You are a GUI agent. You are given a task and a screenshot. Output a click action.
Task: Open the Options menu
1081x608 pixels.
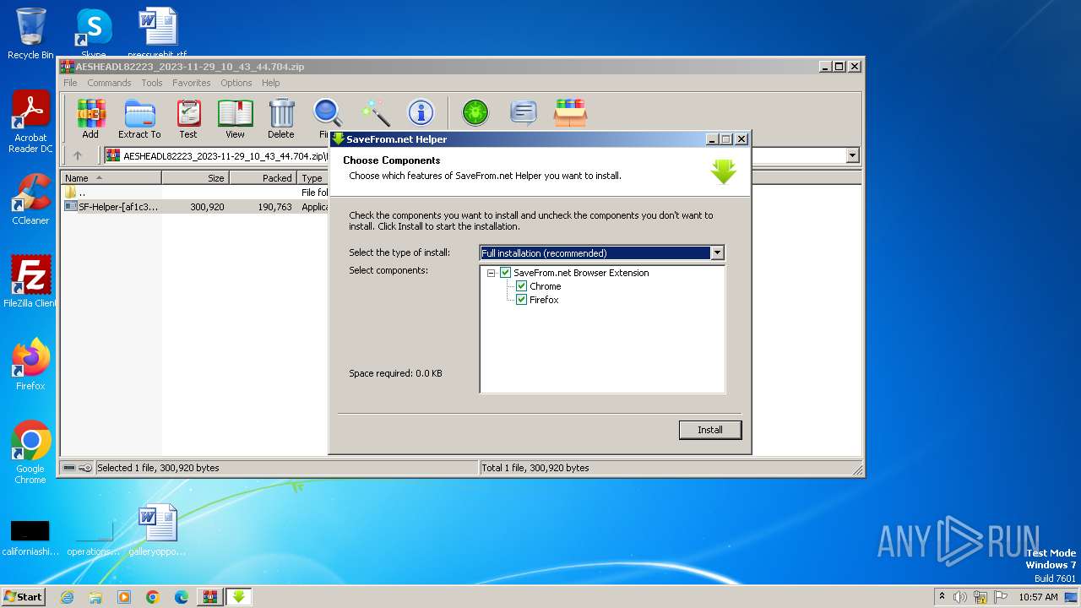236,83
